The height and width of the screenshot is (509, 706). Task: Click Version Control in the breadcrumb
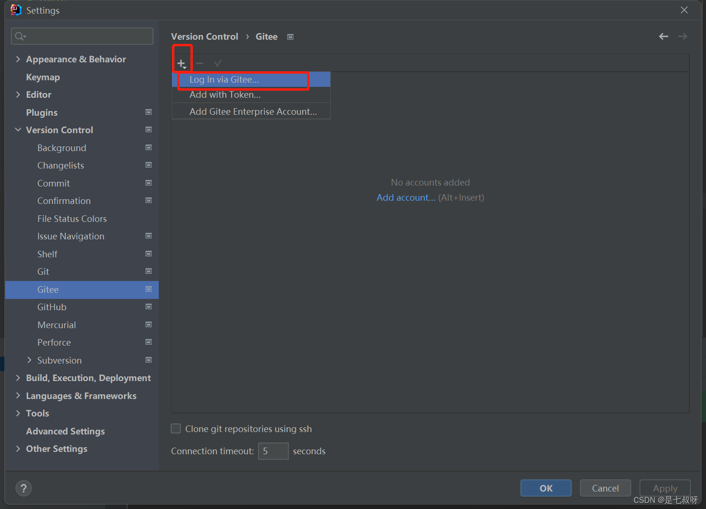pyautogui.click(x=205, y=36)
